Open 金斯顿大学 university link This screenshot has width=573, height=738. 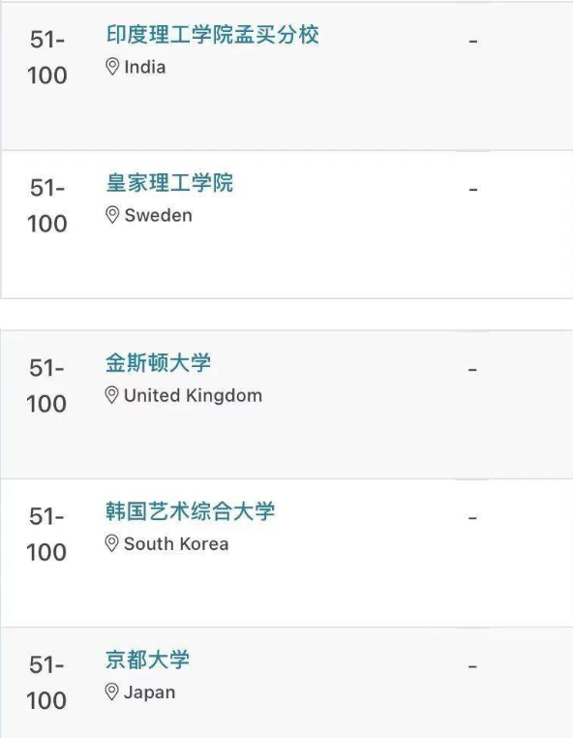(x=158, y=363)
